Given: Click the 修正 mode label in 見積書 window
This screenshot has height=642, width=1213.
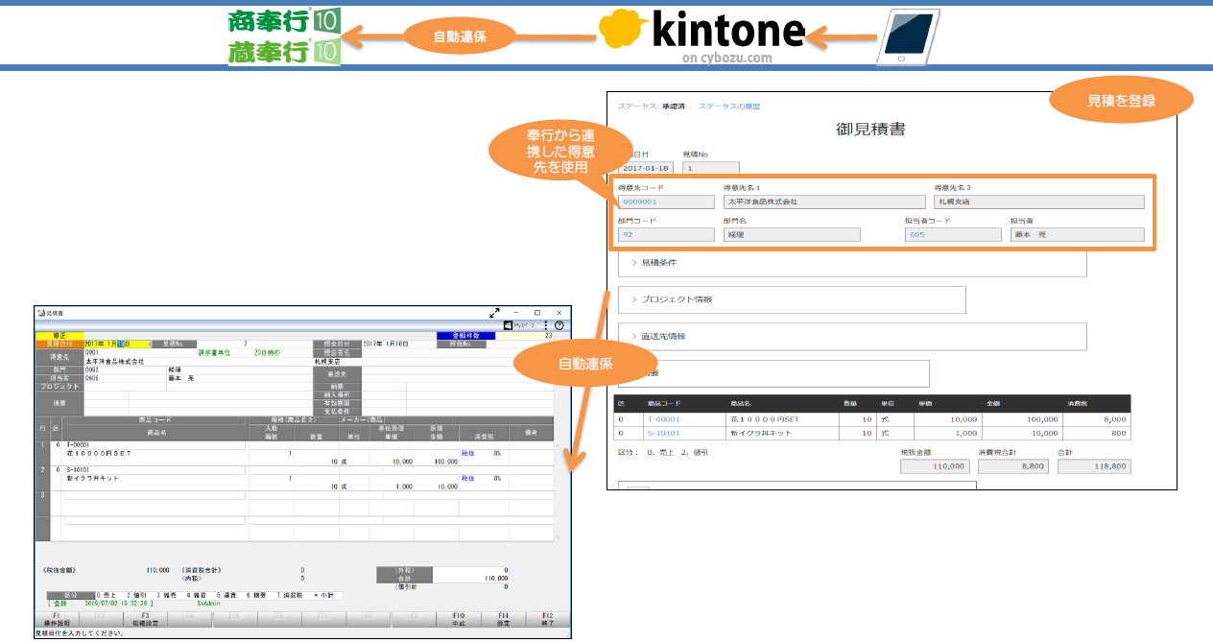Looking at the screenshot, I should pos(59,336).
